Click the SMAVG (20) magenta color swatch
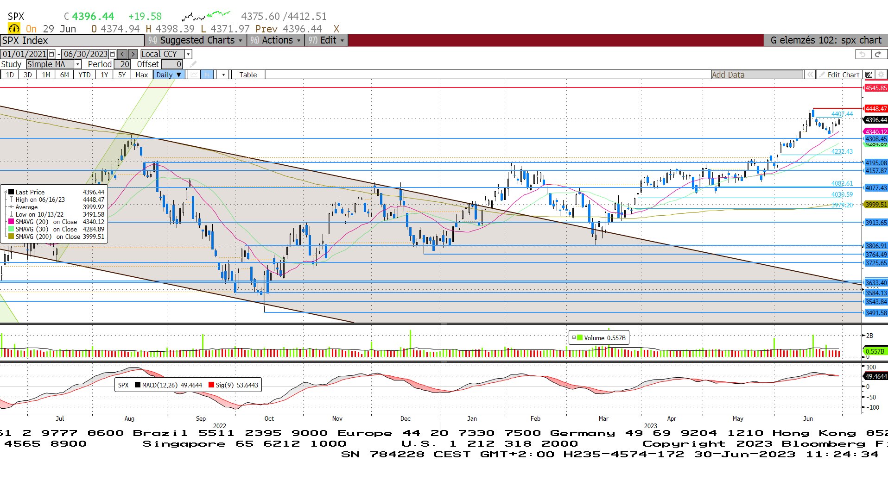888x480 pixels. 11,222
